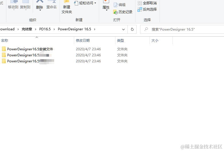
Task: Sort by Size (大小) column header
Action: click(x=161, y=41)
